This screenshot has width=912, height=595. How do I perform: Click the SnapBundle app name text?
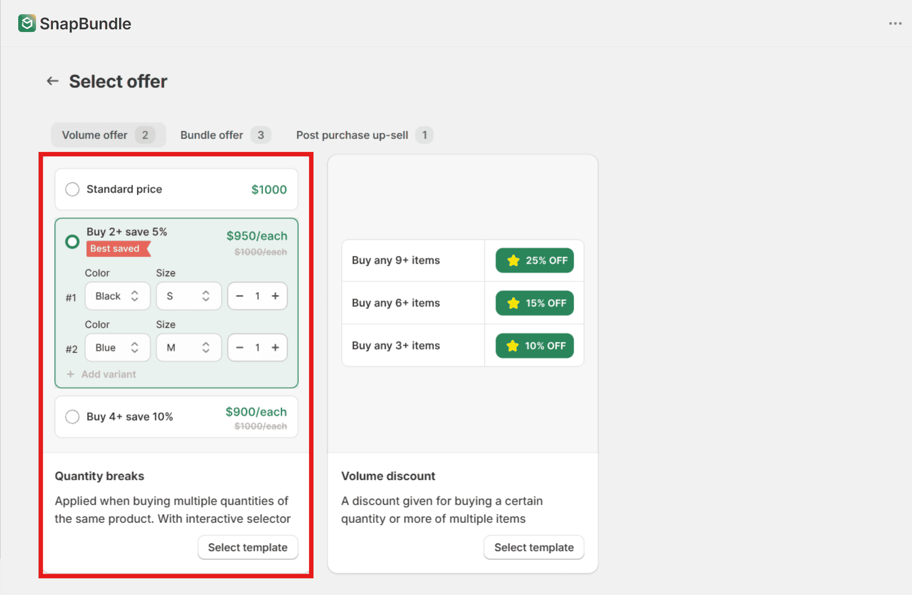[85, 24]
